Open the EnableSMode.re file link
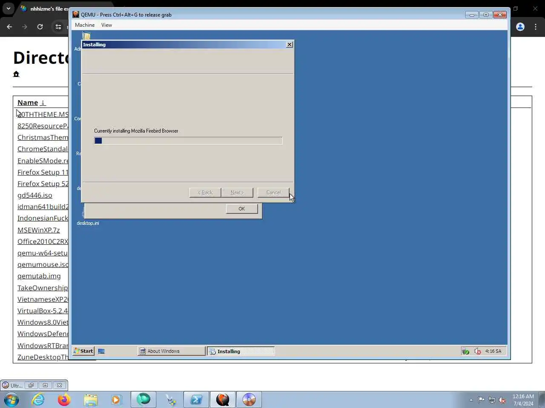This screenshot has height=408, width=545. pyautogui.click(x=43, y=161)
